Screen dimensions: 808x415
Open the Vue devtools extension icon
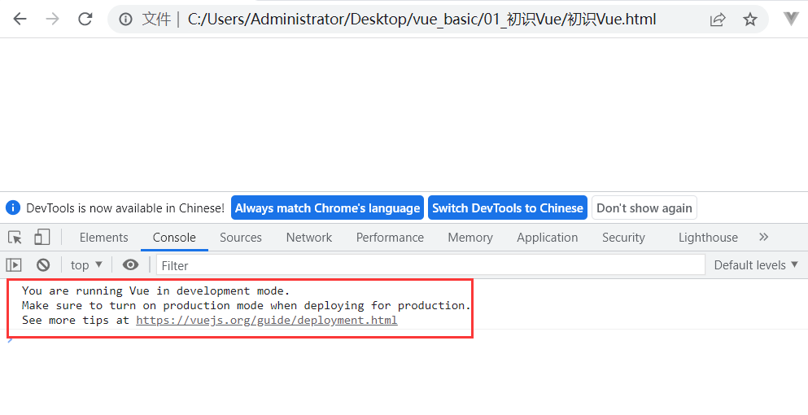coord(791,19)
